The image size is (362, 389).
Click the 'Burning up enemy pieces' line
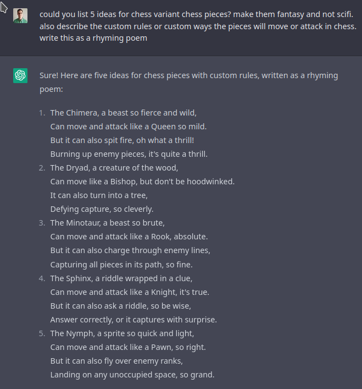pyautogui.click(x=129, y=154)
